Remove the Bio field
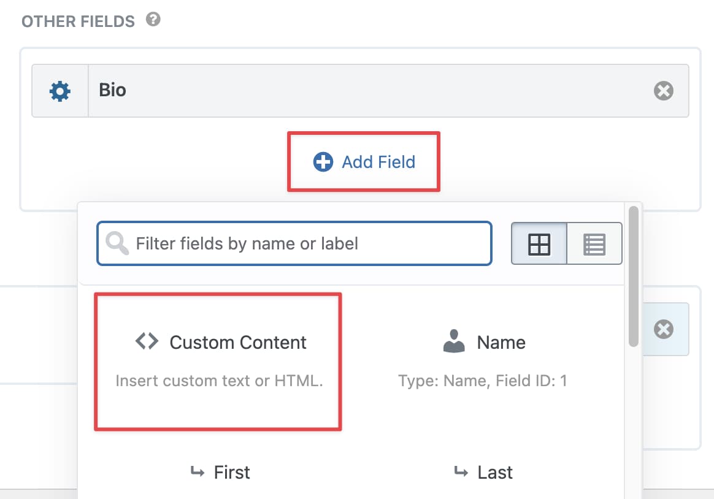 [x=663, y=91]
